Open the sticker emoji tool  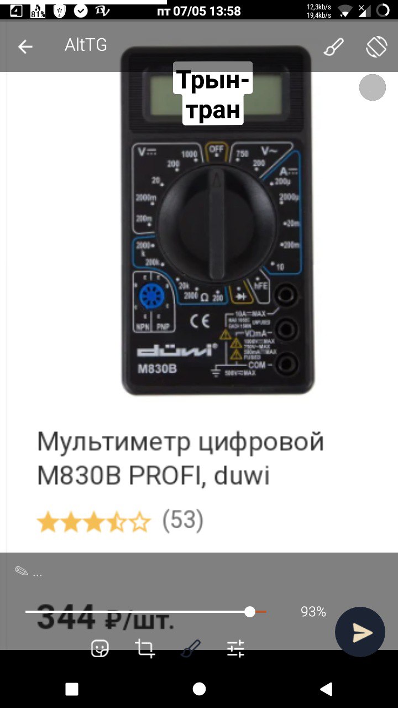pos(100,648)
